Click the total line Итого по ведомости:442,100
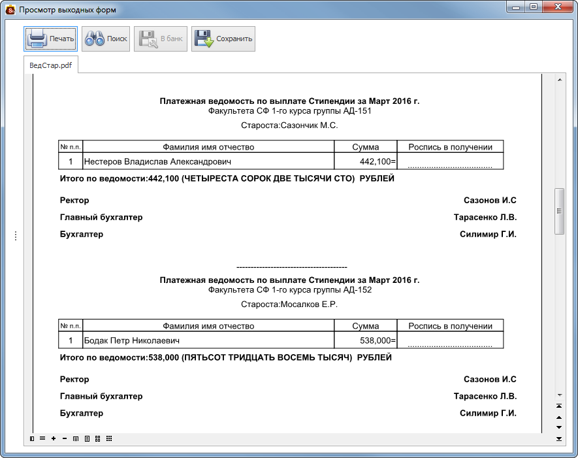578x458 pixels. click(227, 178)
